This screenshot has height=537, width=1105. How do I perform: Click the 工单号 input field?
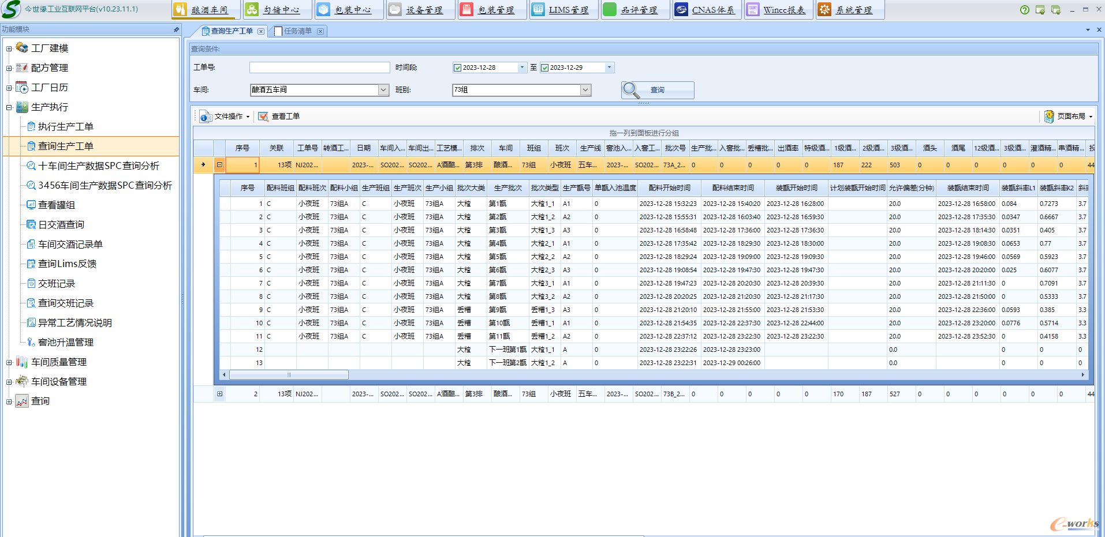click(320, 67)
